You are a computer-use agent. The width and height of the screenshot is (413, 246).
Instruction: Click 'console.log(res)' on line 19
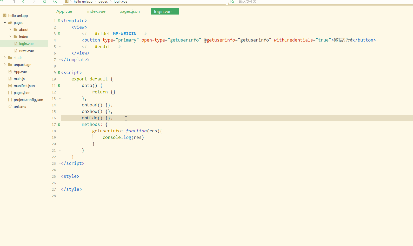click(123, 138)
